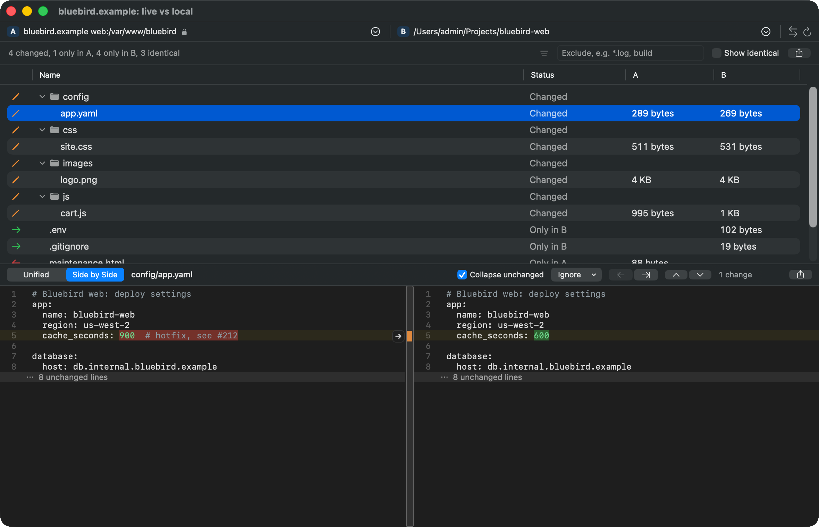Collapse the images folder
This screenshot has height=527, width=819.
(42, 163)
